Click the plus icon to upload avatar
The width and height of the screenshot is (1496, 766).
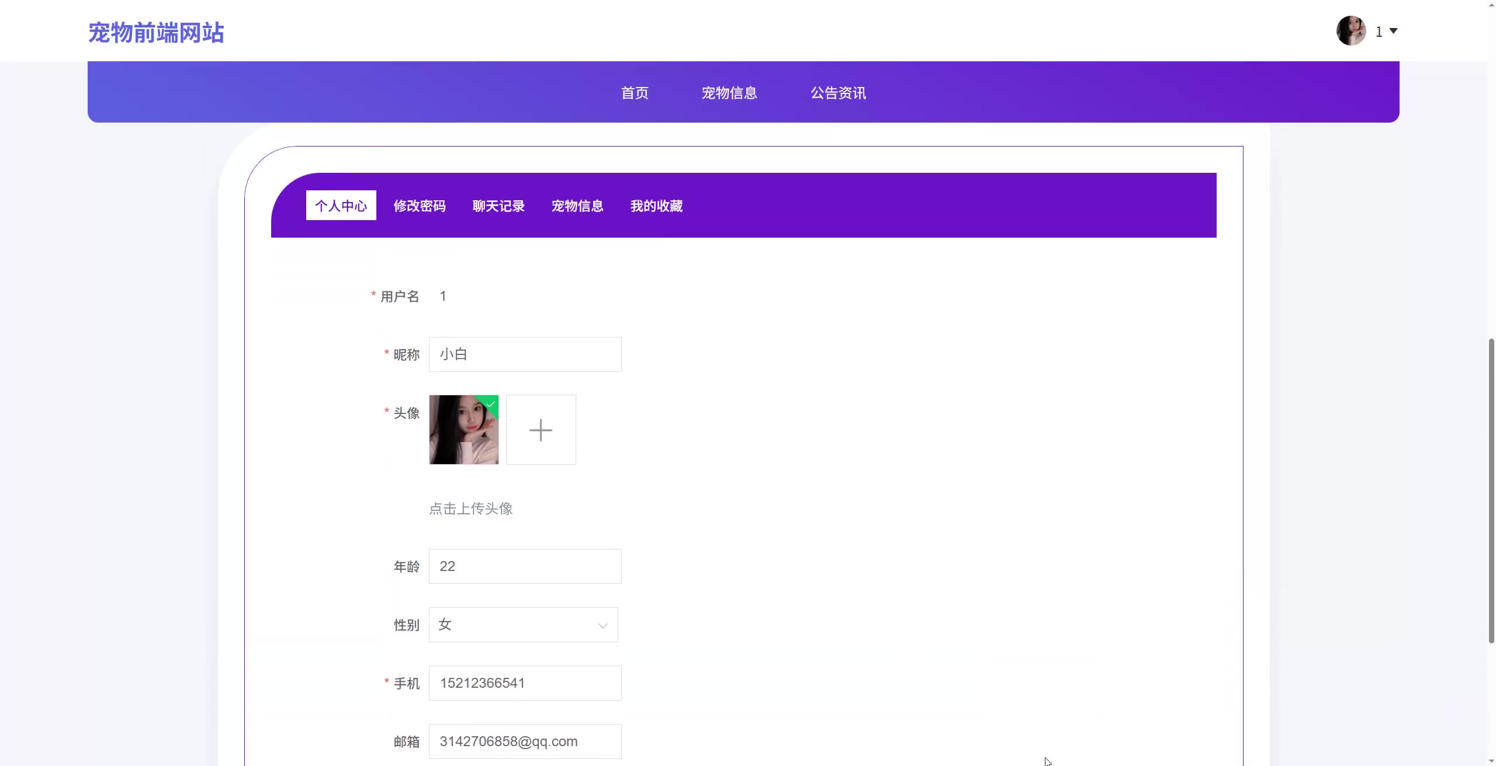point(541,430)
